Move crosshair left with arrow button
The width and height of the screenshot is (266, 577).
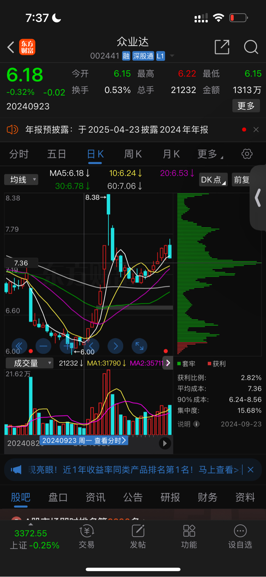[x=91, y=346]
